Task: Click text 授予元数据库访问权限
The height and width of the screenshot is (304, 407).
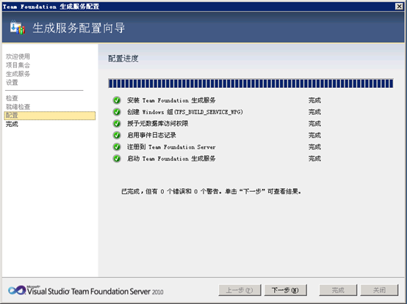Action: click(157, 124)
